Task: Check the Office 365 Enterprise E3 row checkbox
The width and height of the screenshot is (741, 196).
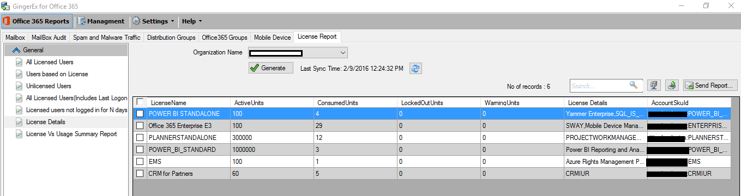Action: [140, 126]
